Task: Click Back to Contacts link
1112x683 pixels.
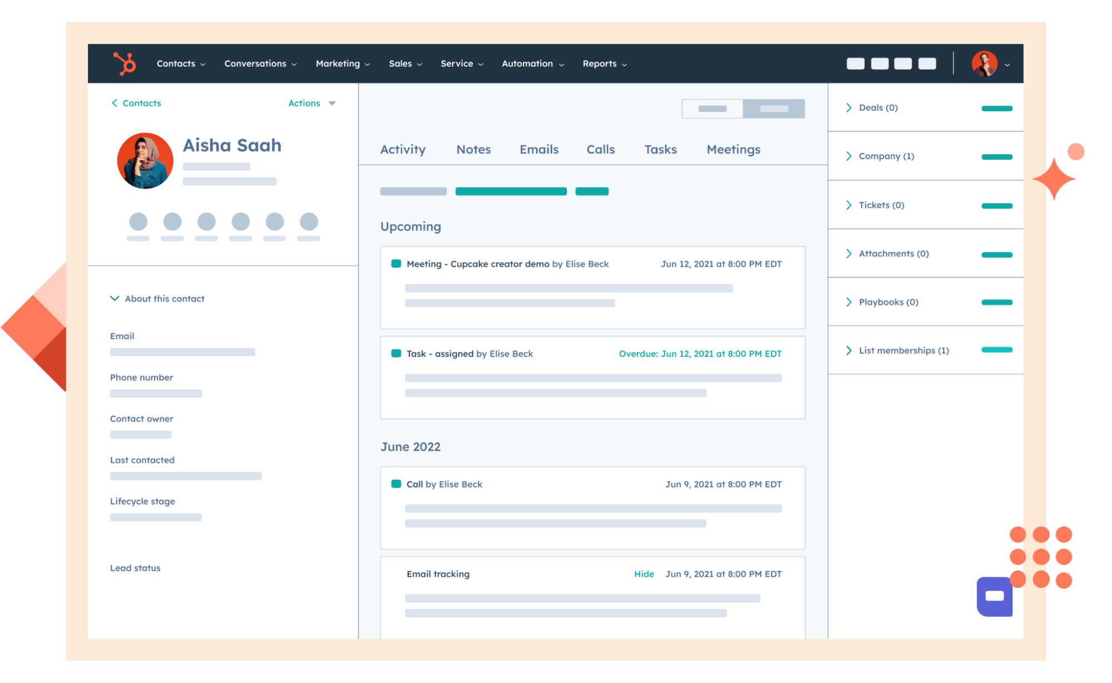Action: point(136,102)
